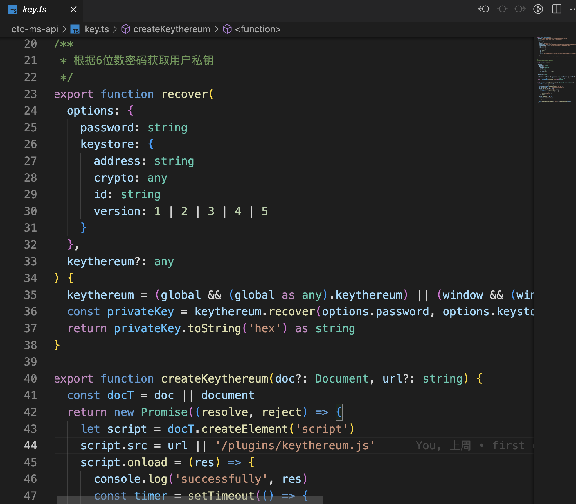
Task: Click the highlighted brace on line 42
Action: (339, 412)
